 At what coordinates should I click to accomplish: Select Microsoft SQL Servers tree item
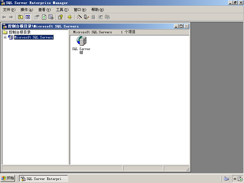coord(34,37)
